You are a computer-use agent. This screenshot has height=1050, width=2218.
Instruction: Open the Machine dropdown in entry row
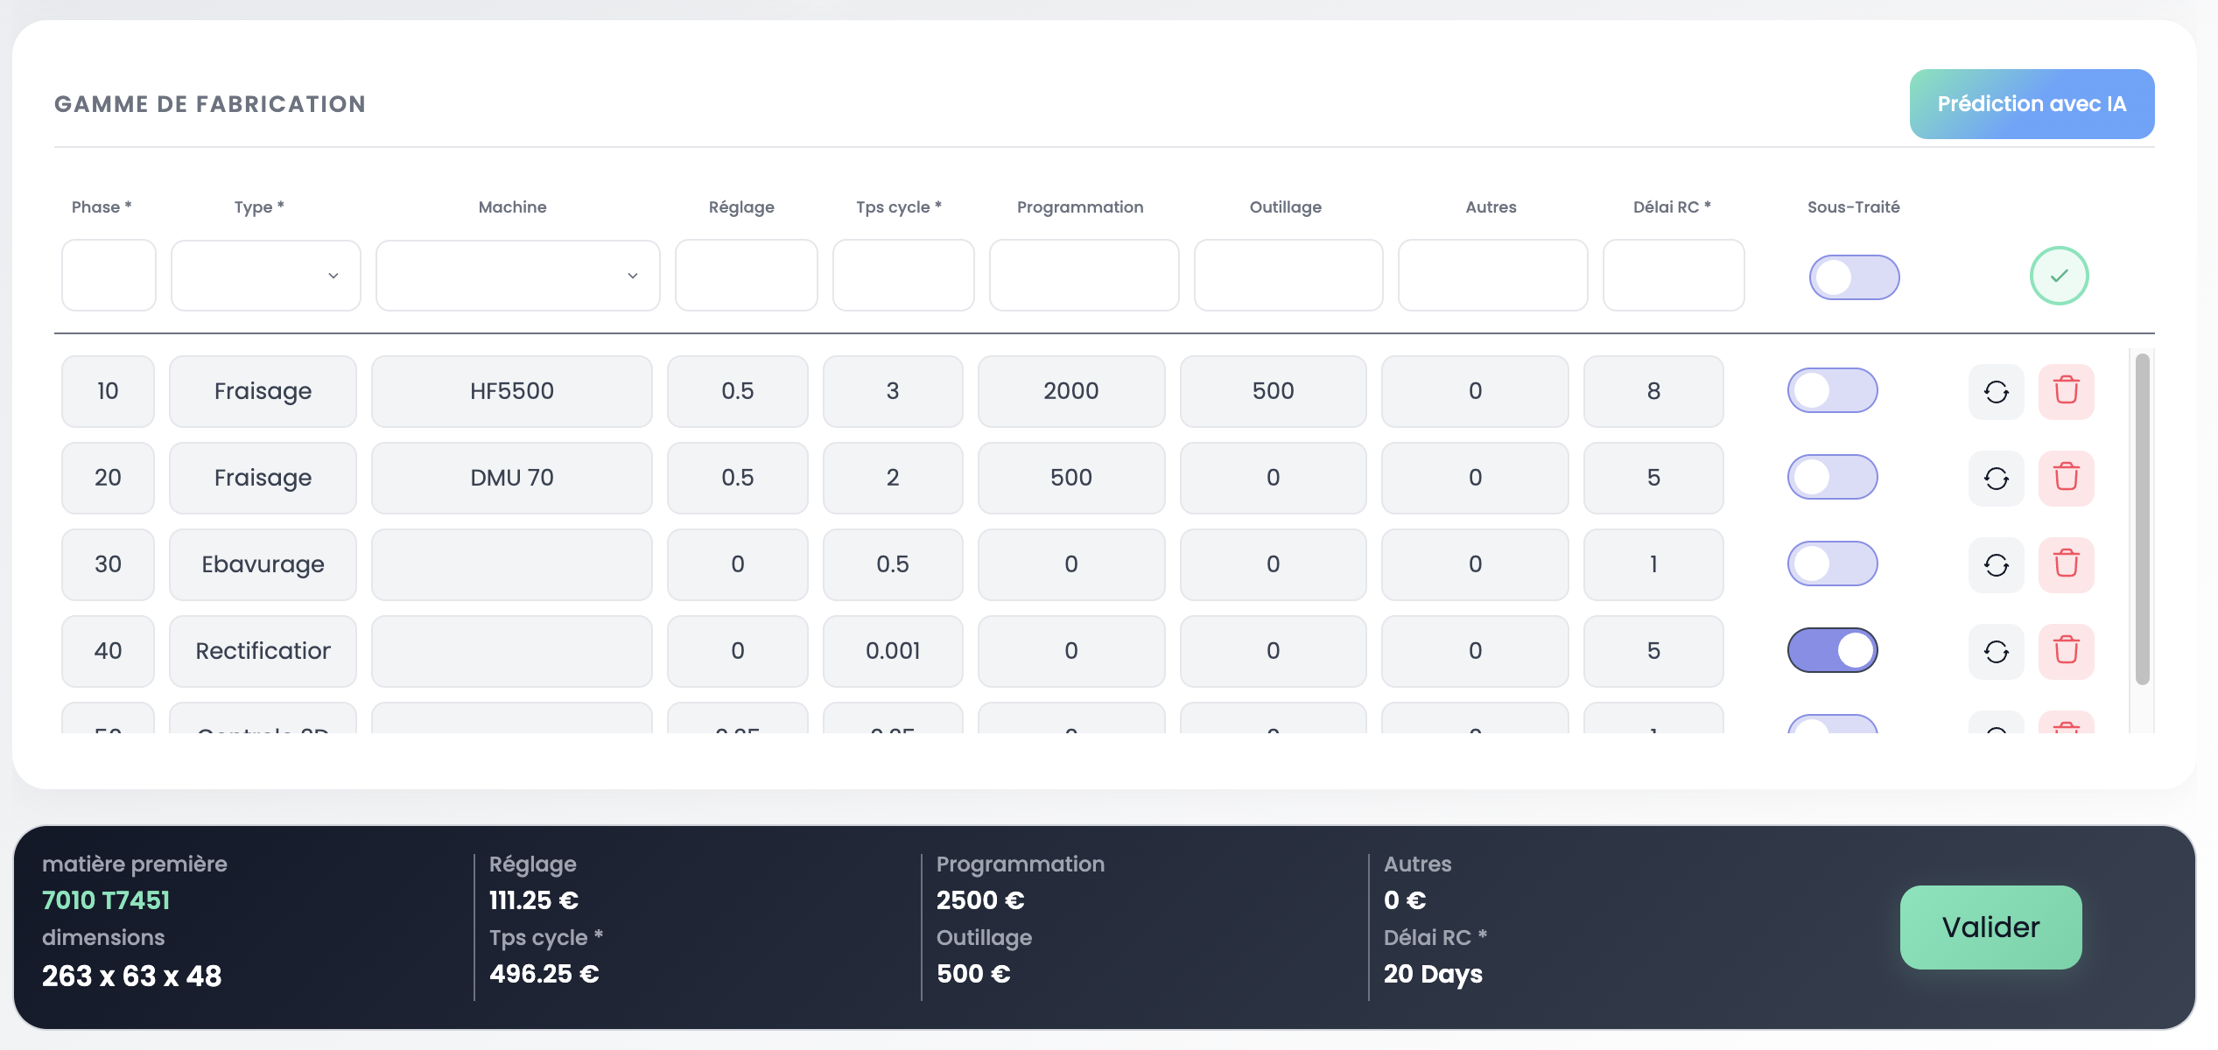[517, 276]
